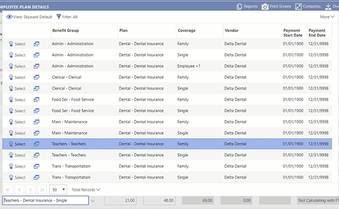Click the Teachers - Dental Insurance - Single input field
This screenshot has width=339, height=209.
46,201
